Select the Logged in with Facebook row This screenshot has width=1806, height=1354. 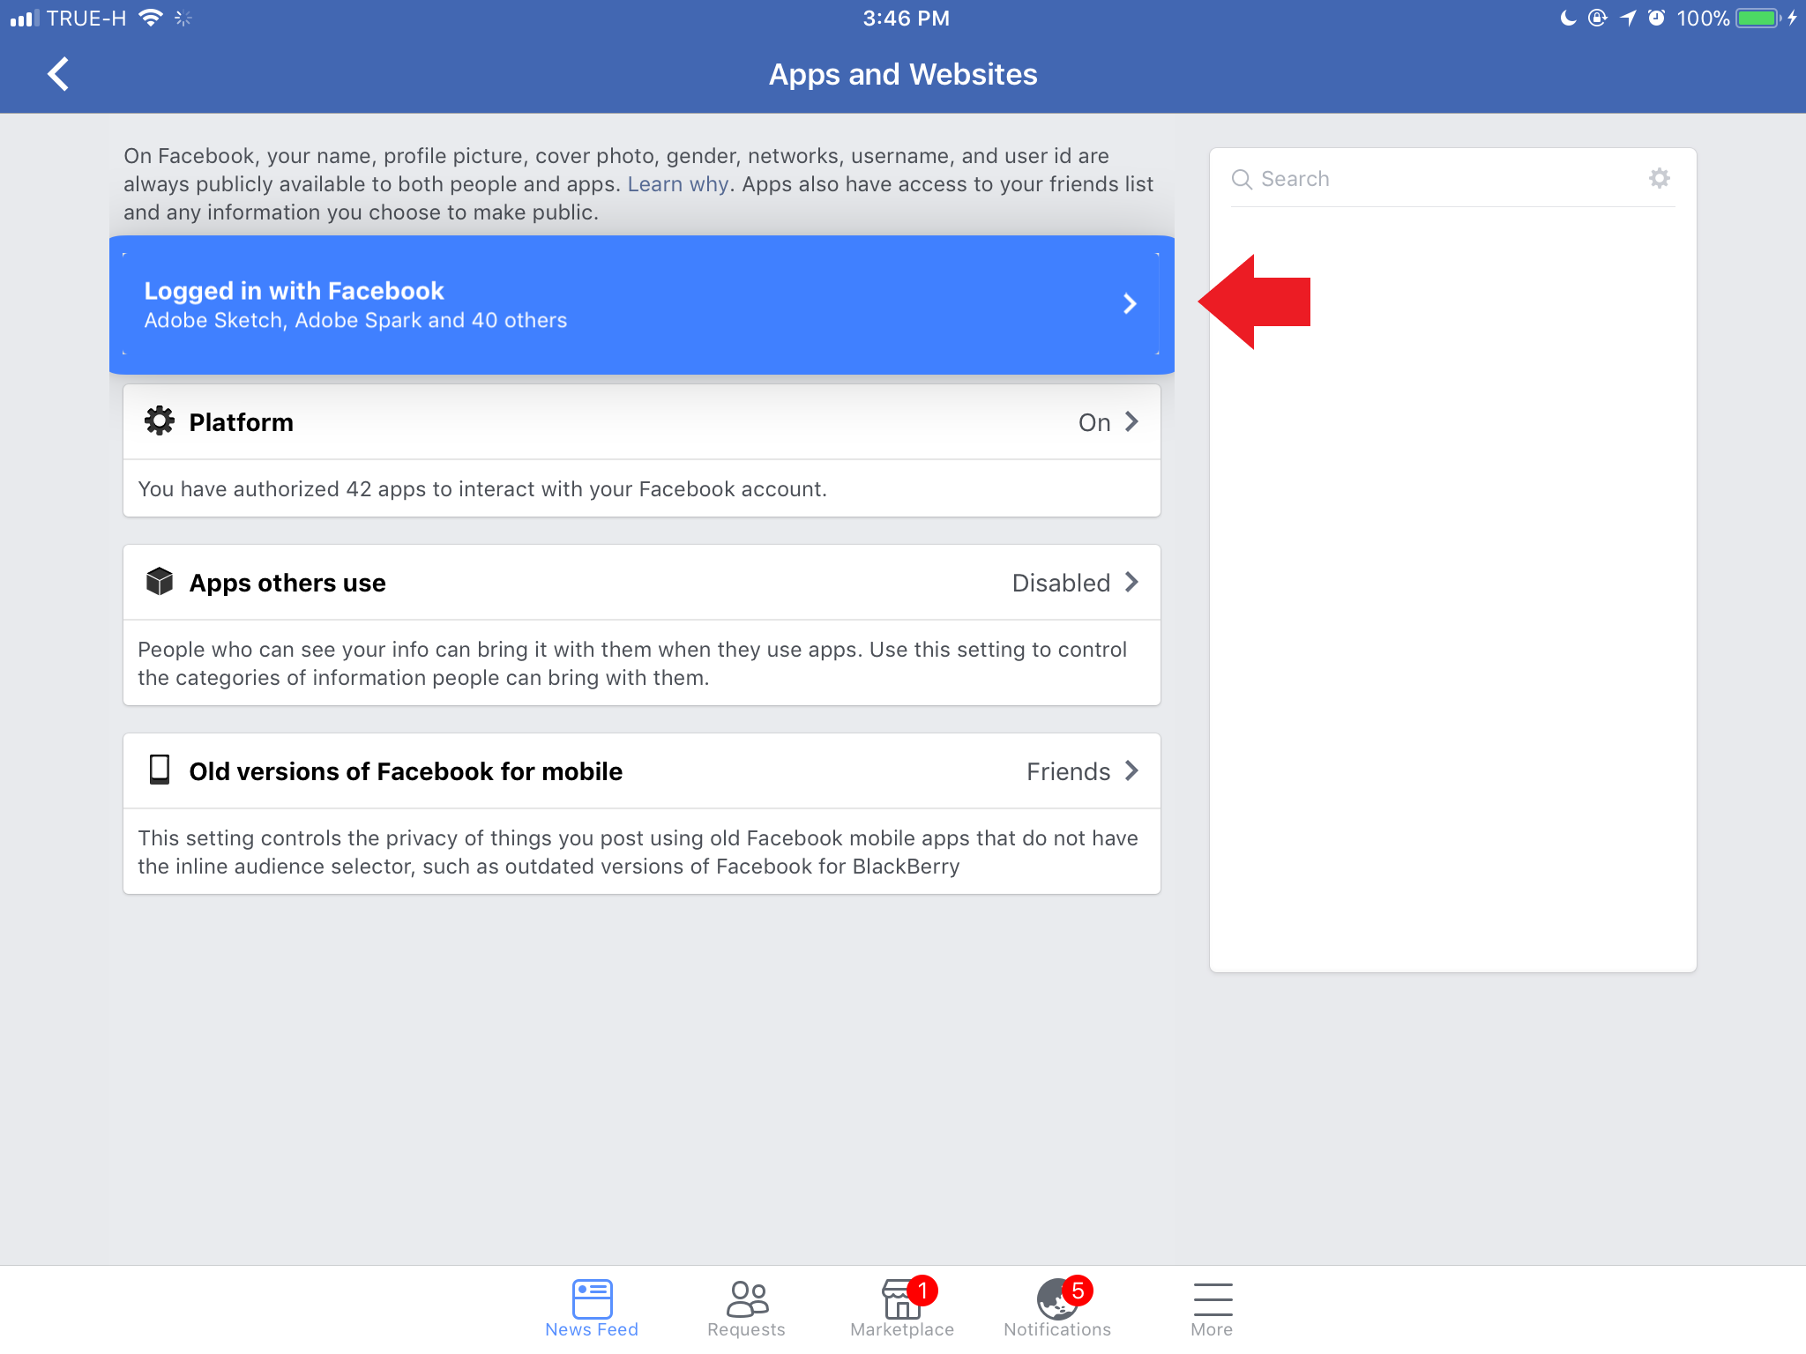pyautogui.click(x=617, y=304)
